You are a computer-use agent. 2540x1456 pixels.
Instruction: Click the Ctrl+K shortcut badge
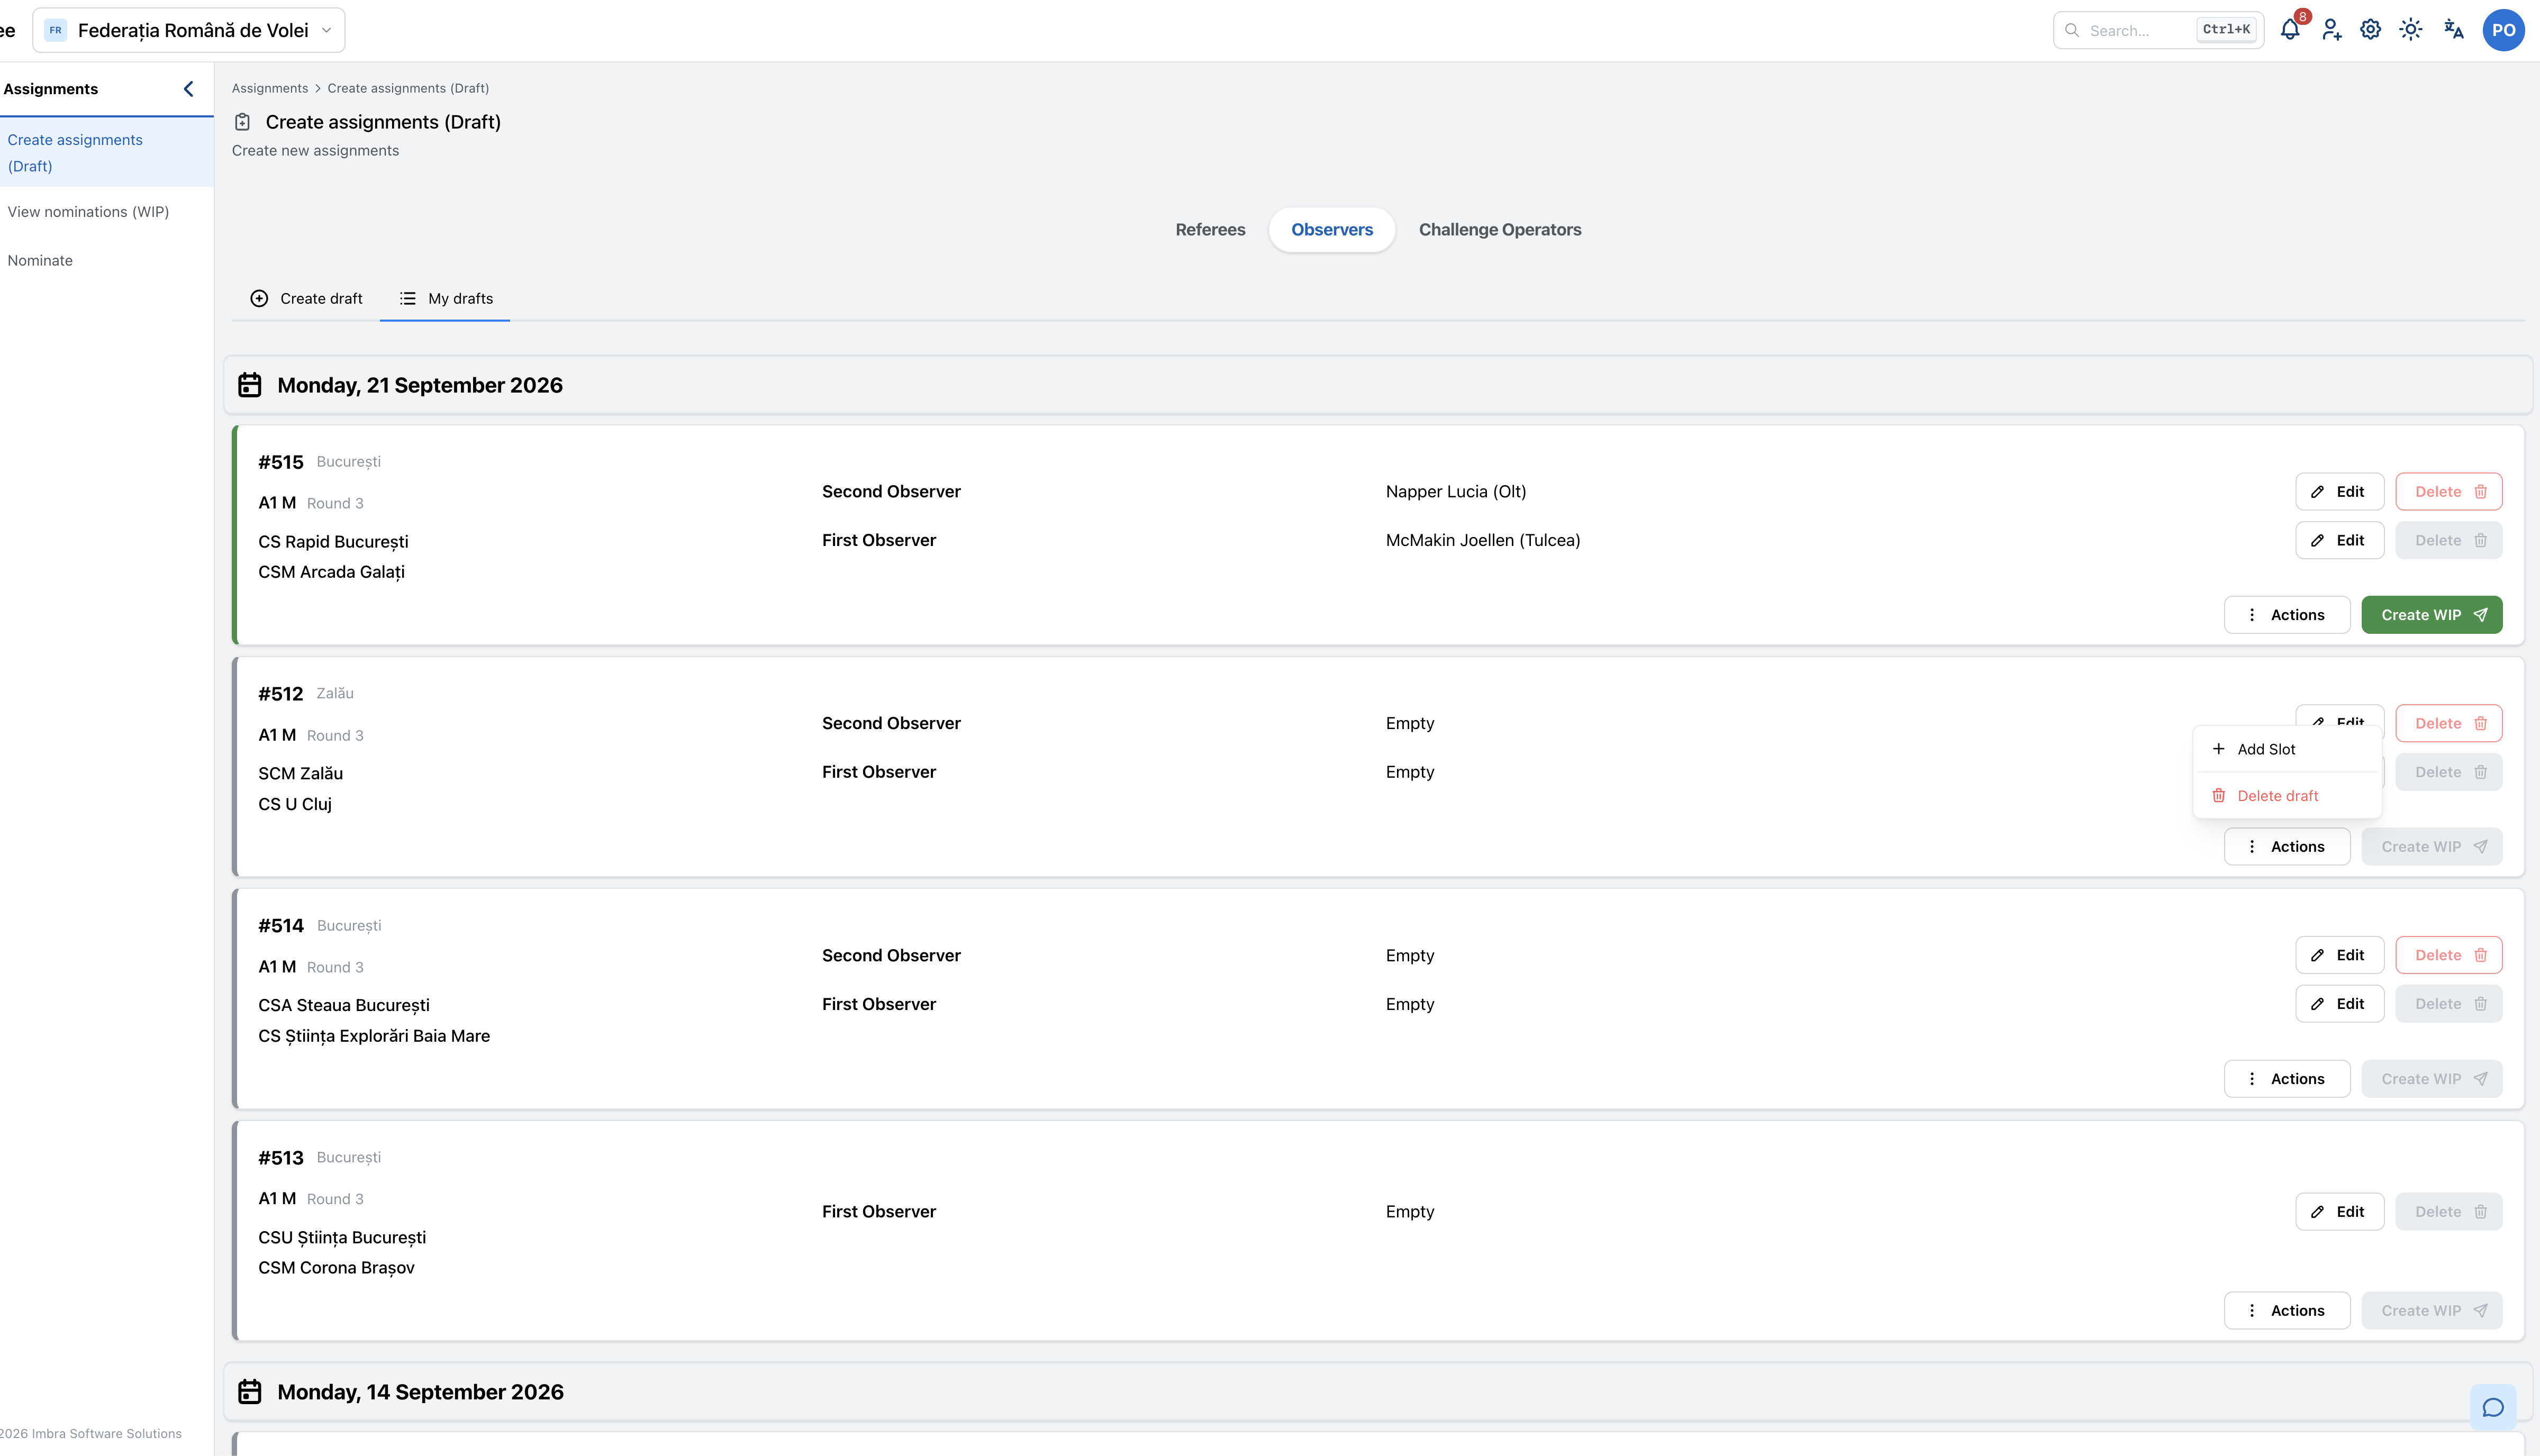coord(2226,30)
